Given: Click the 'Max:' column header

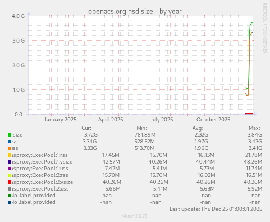Looking at the screenshot, I should click(x=254, y=128).
